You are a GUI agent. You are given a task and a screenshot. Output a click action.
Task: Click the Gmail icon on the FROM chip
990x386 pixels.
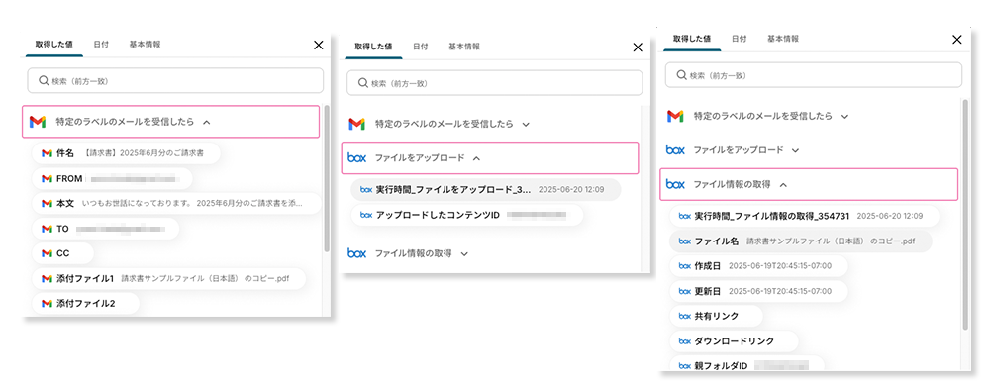click(47, 178)
